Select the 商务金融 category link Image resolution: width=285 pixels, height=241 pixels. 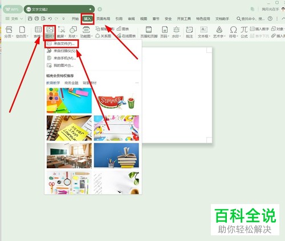click(x=71, y=83)
